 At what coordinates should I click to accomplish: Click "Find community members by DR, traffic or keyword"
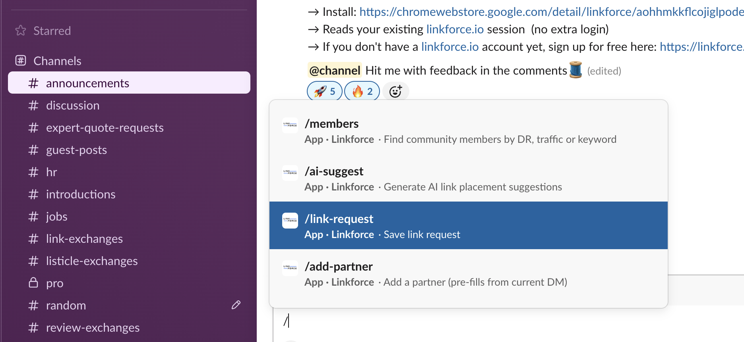(x=500, y=139)
